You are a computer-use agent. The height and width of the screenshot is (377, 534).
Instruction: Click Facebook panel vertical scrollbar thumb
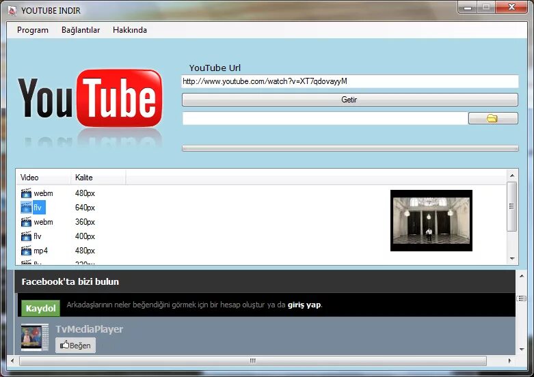(x=522, y=298)
